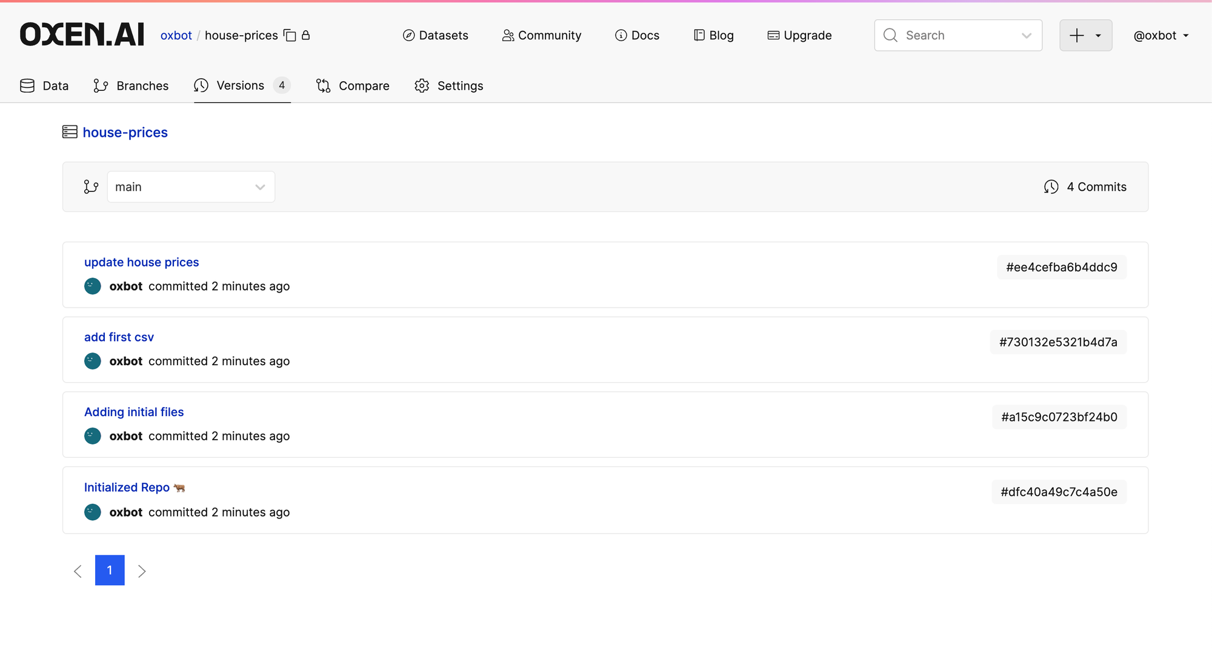Screen dimensions: 1212x648
Task: Click the plus icon to create new
Action: click(1076, 35)
